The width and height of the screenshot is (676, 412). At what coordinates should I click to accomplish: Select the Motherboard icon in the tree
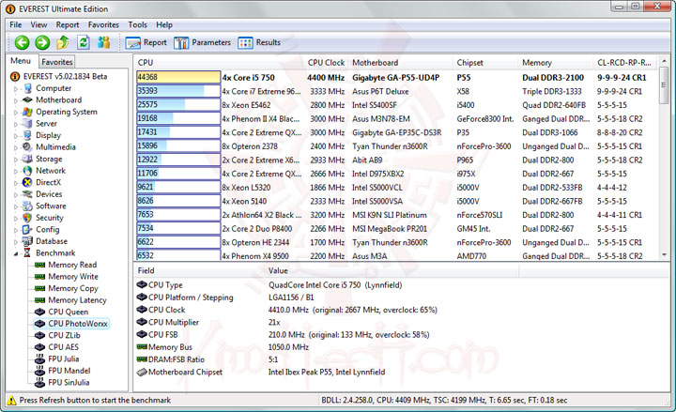[x=27, y=100]
